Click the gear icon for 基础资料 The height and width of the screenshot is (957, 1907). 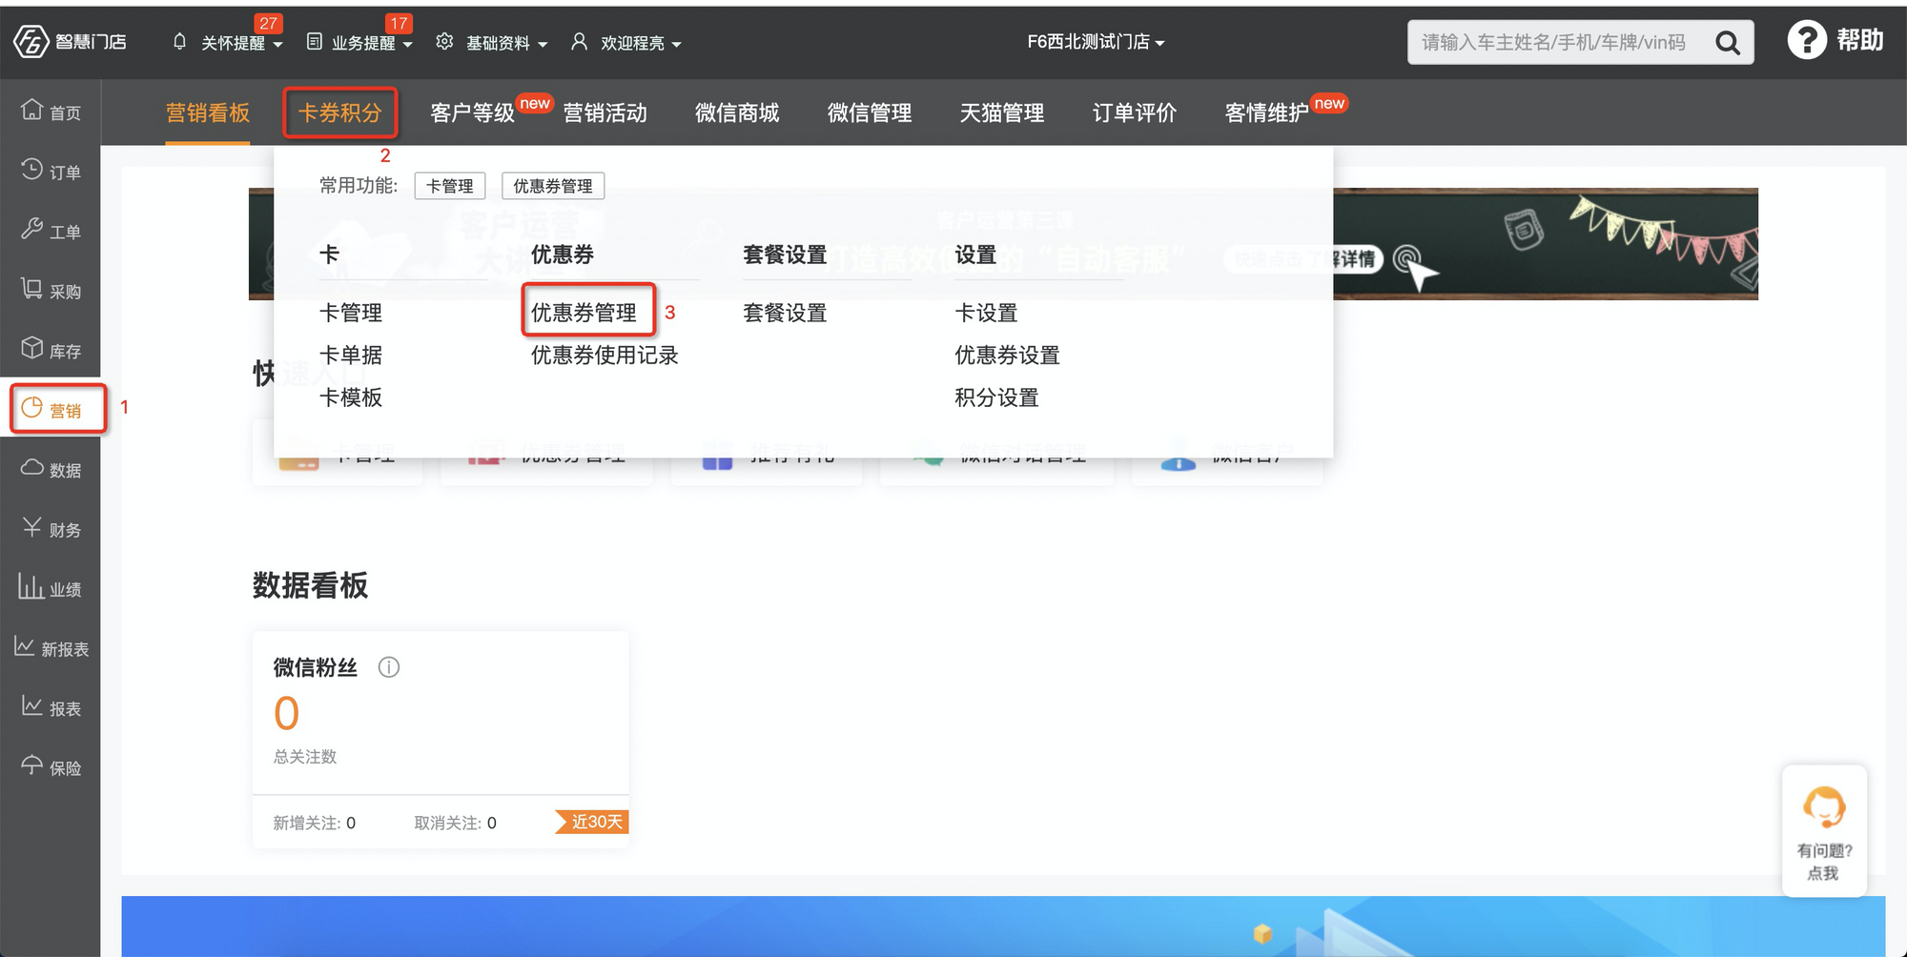(x=444, y=42)
